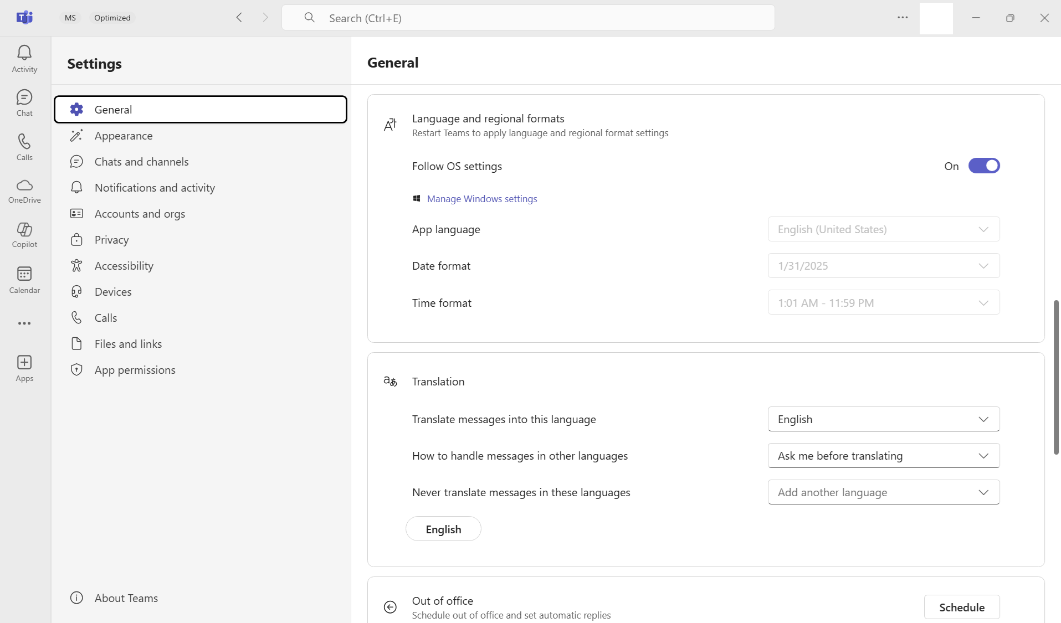1061x623 pixels.
Task: Click the Manage Windows settings link
Action: coord(481,199)
